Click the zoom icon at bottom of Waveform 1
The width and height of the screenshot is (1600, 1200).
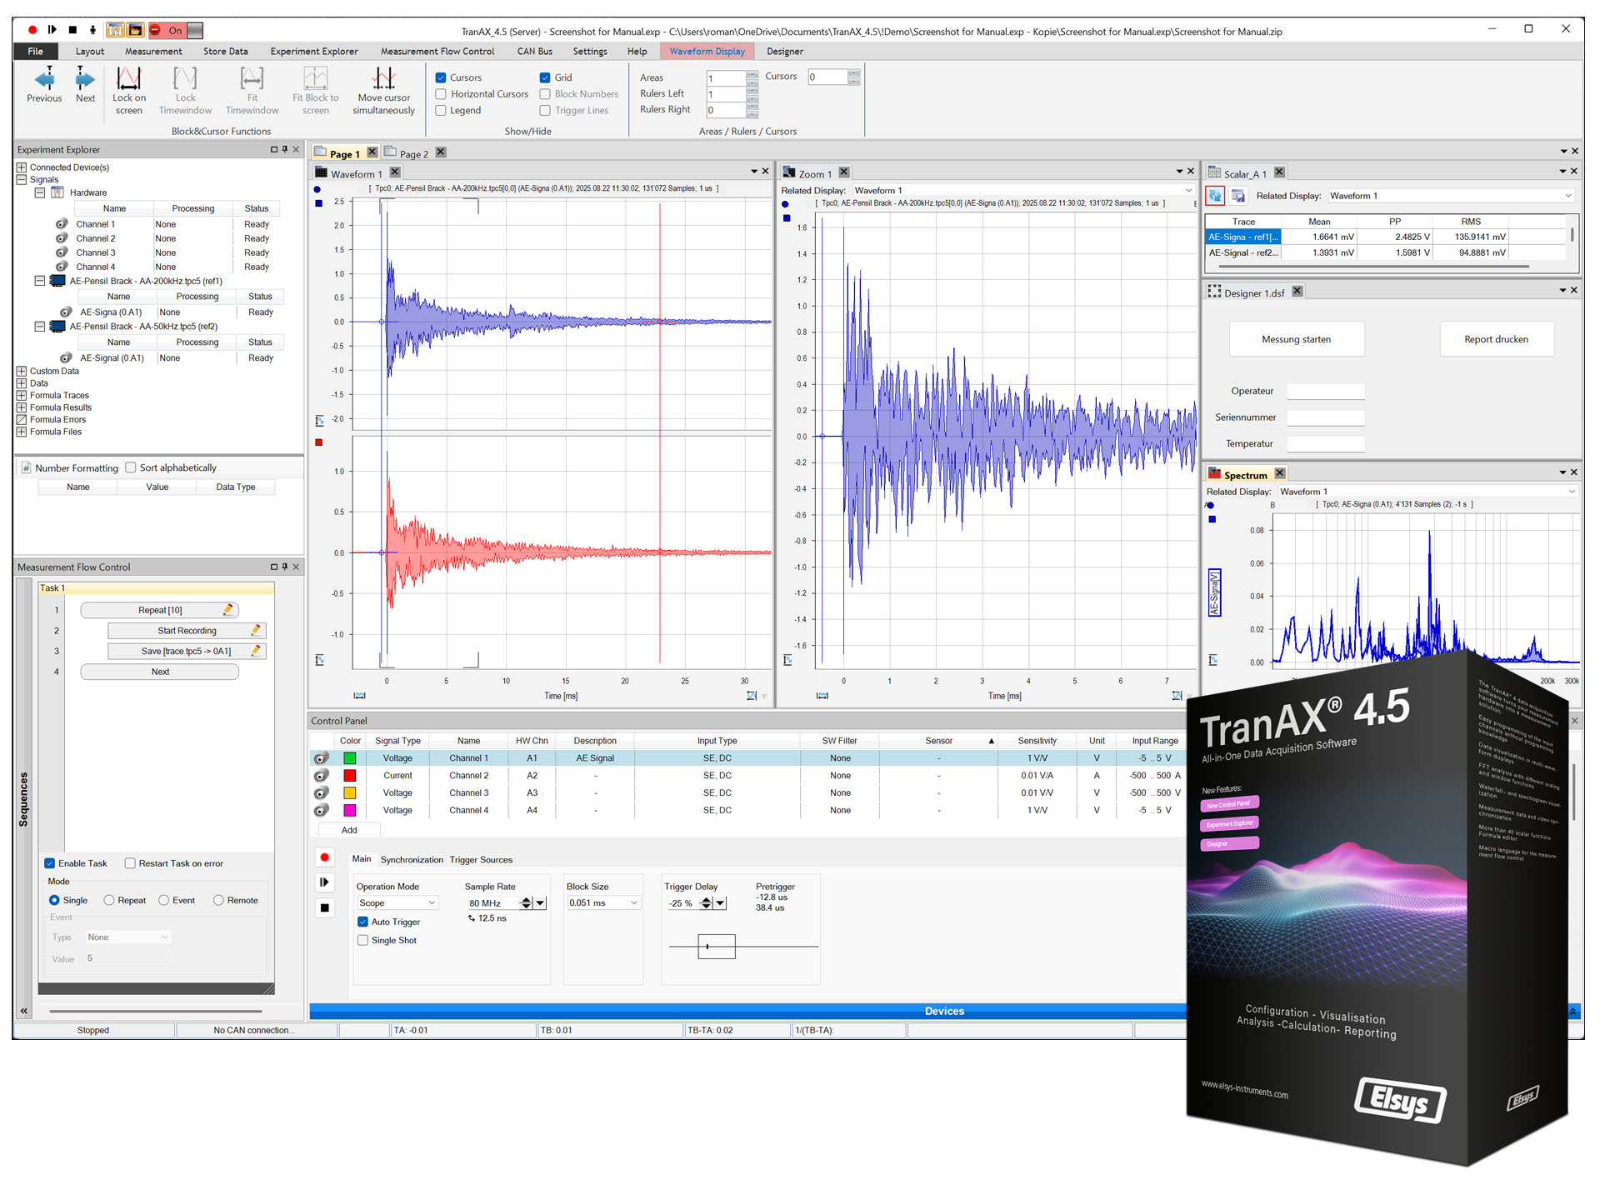tap(358, 695)
